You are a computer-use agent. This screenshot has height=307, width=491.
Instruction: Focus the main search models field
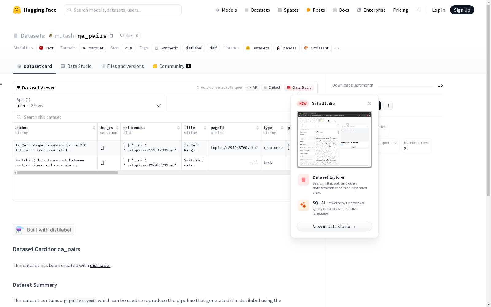click(123, 10)
